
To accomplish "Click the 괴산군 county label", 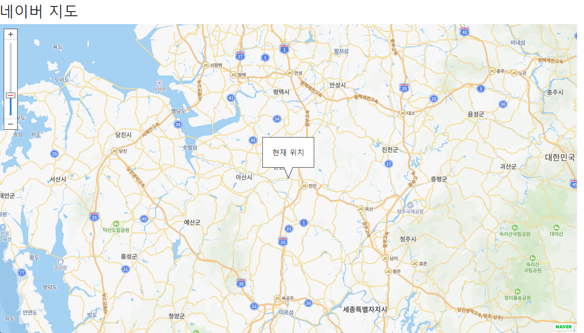I will point(508,167).
